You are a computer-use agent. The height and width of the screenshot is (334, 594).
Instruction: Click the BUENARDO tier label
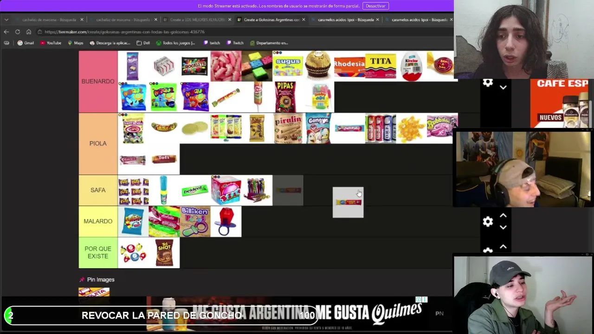[x=98, y=81]
